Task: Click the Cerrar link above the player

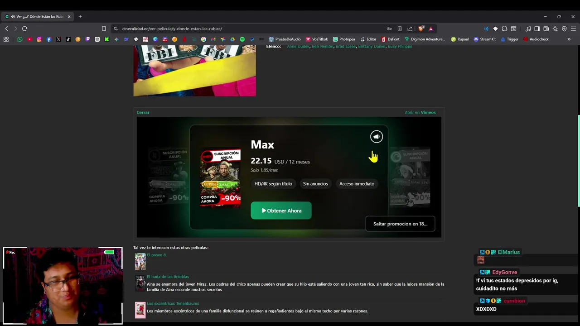Action: (143, 112)
